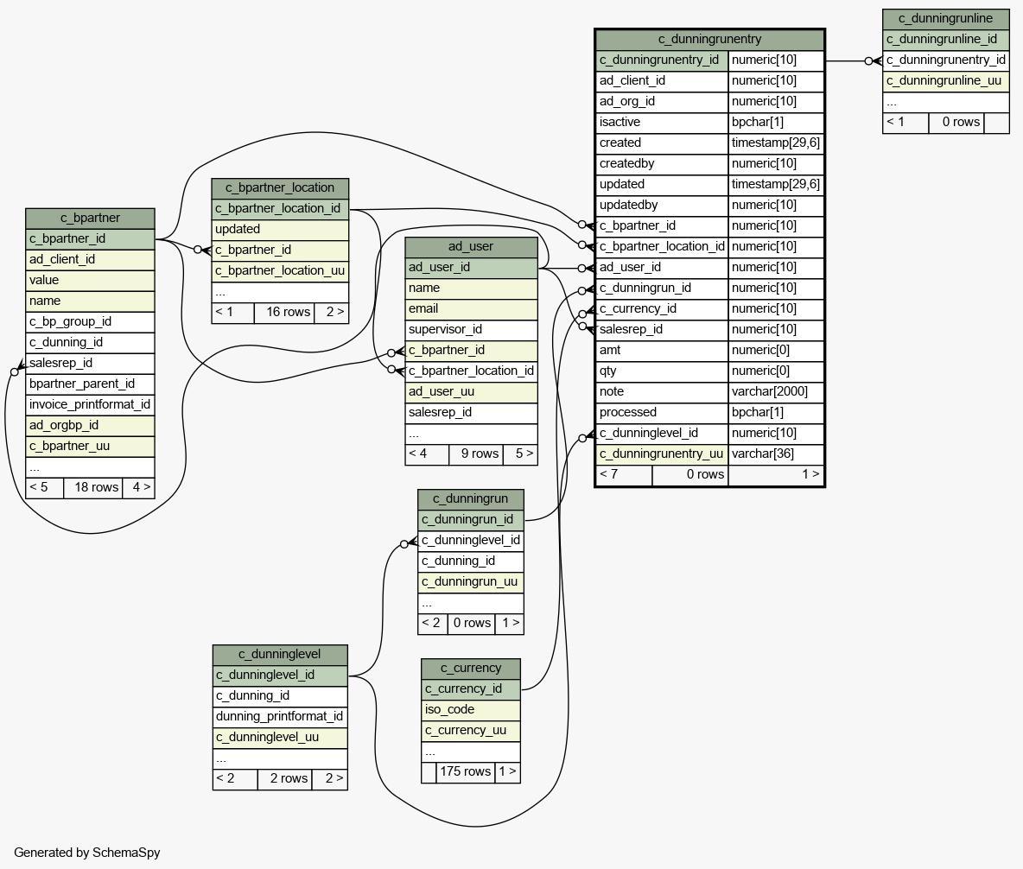Select ad_user_id key in ad_user table
The height and width of the screenshot is (869, 1023).
[471, 268]
